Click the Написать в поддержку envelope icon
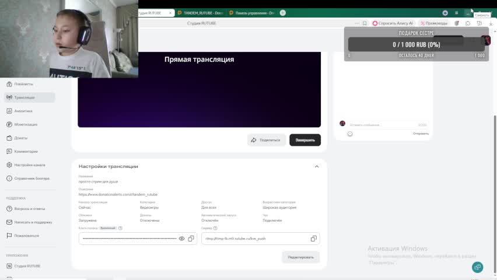 9,222
